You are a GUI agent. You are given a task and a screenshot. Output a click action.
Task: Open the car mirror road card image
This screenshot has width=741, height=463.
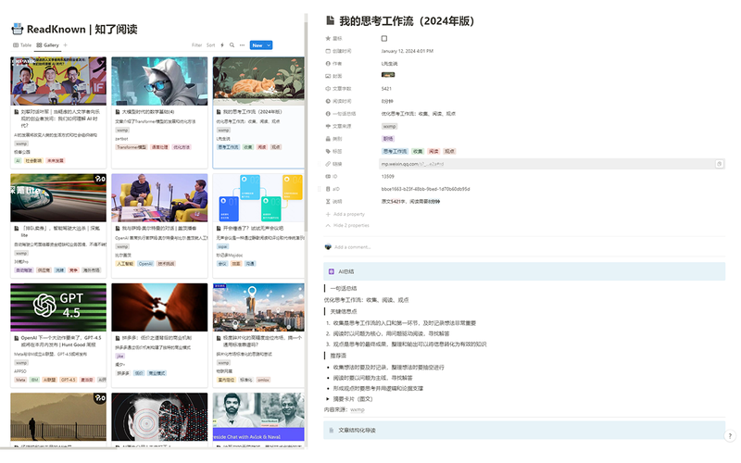[58, 197]
